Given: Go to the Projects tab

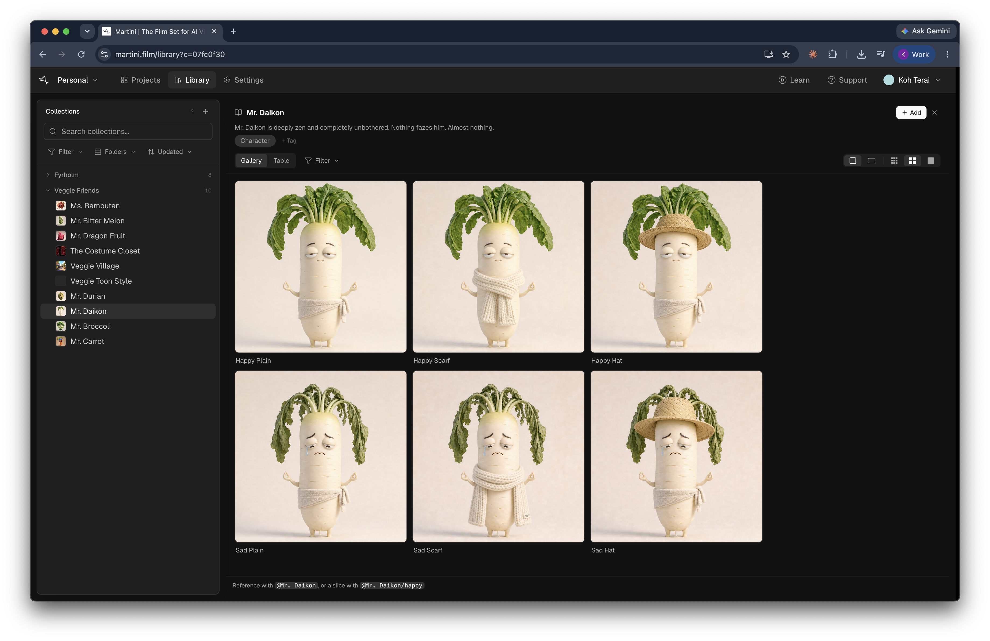Looking at the screenshot, I should click(x=140, y=80).
